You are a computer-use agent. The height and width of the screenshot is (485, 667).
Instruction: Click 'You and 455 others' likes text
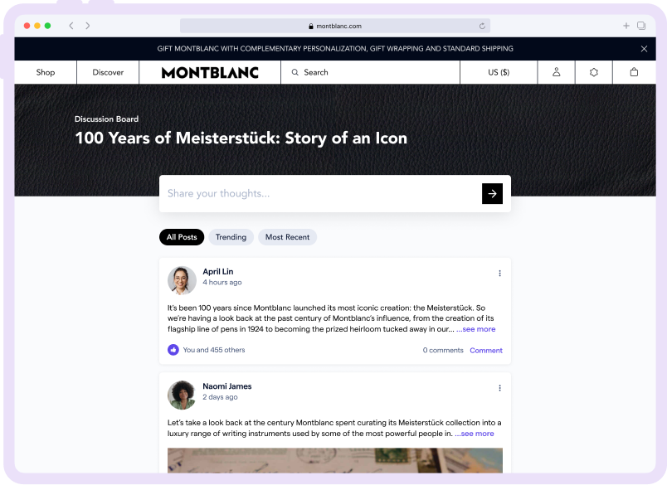pos(214,350)
